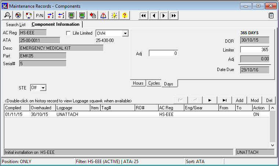This screenshot has width=279, height=166.
Task: Click the Date Due field 29/10/16
Action: pos(255,70)
